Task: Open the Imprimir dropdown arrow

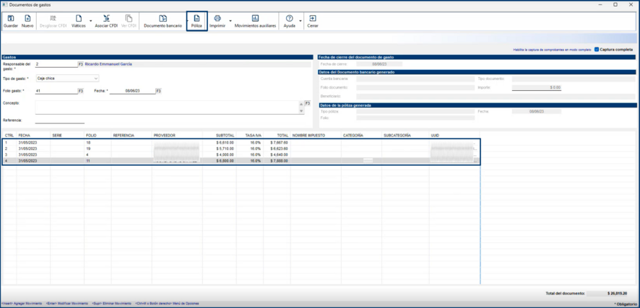Action: pos(230,21)
